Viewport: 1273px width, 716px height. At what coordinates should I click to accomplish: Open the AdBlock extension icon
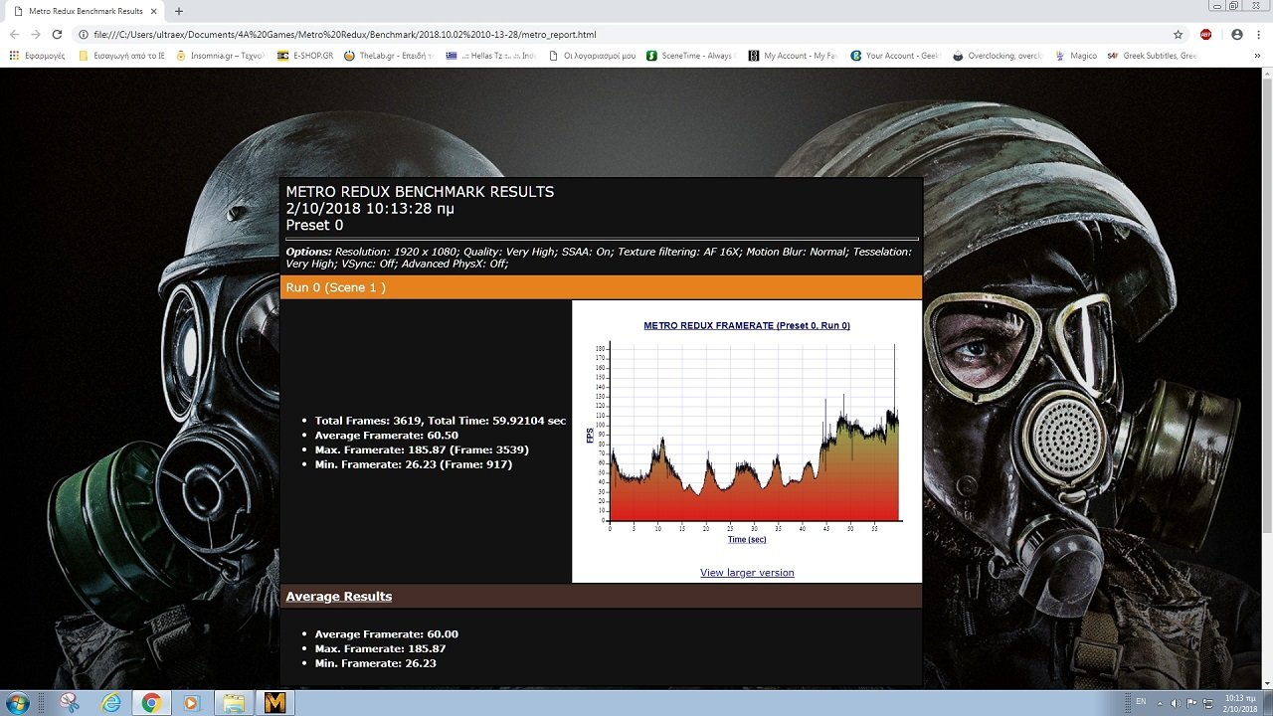click(x=1205, y=34)
